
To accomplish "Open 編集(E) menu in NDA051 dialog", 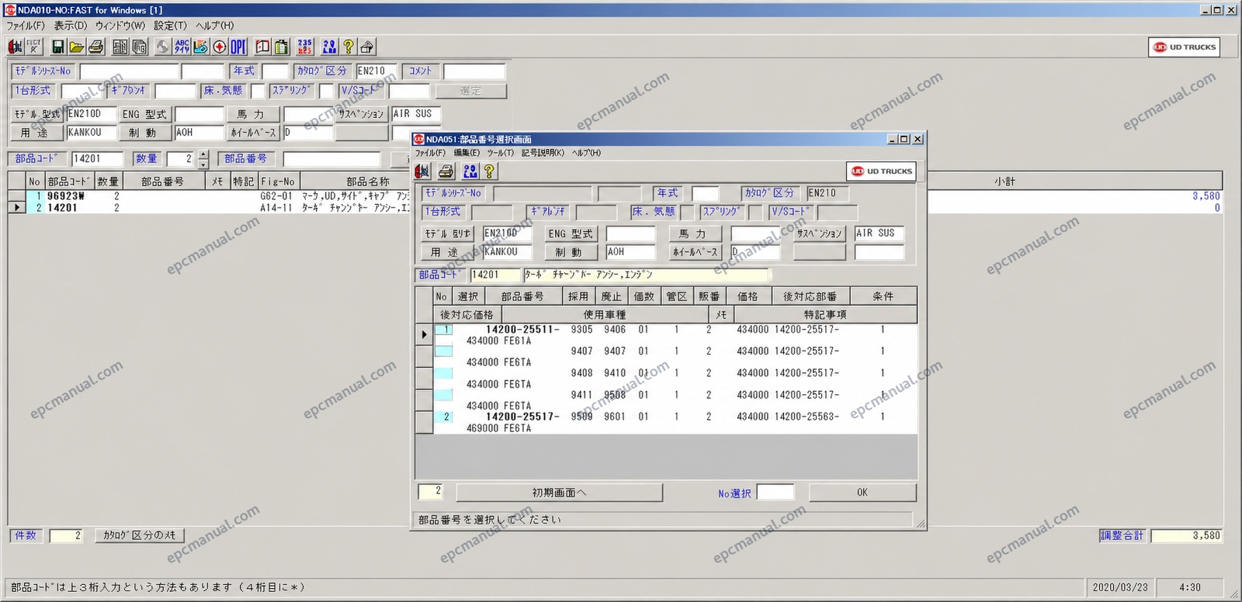I will [x=467, y=153].
